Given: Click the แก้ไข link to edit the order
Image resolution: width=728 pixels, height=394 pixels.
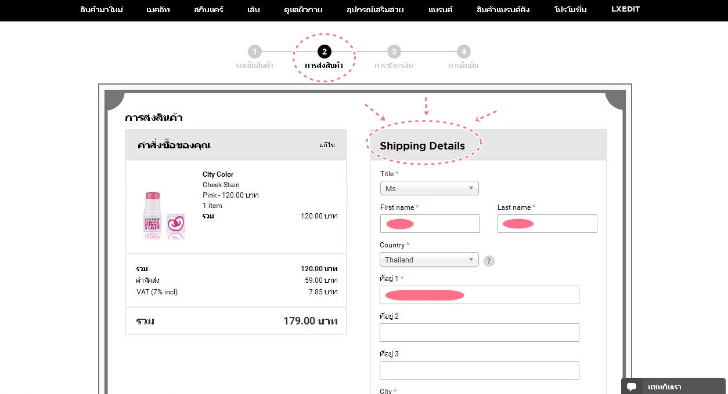Looking at the screenshot, I should pos(327,145).
